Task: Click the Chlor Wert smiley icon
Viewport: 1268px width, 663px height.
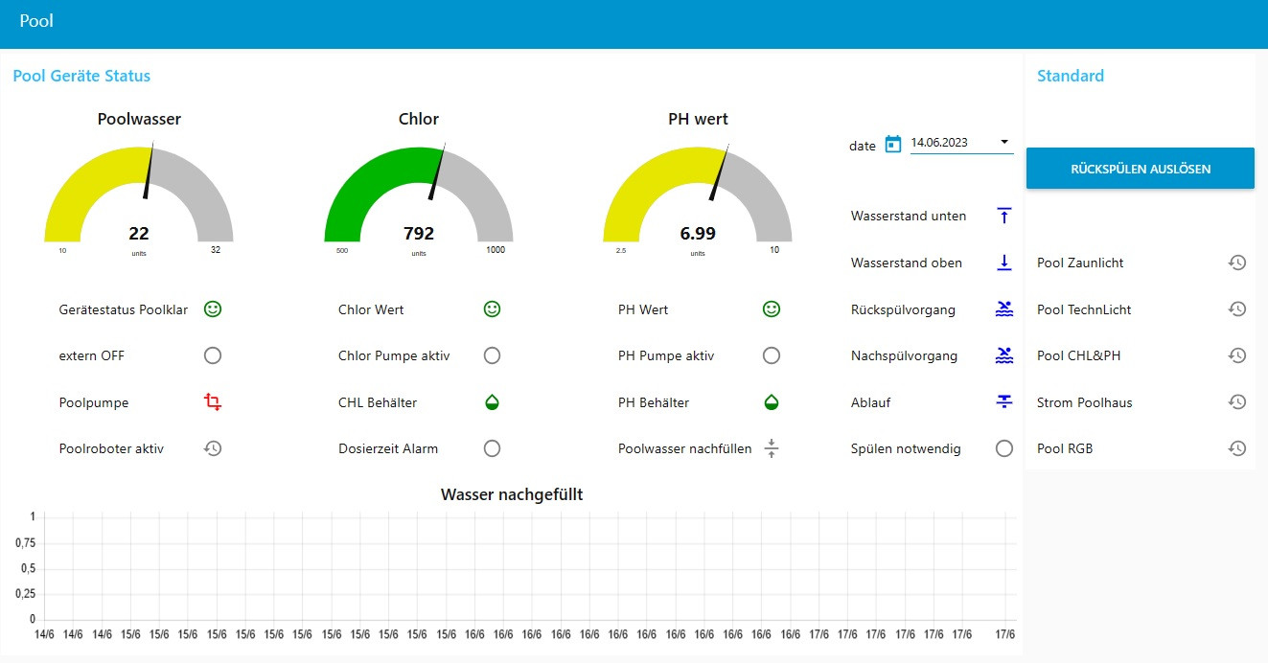Action: (492, 309)
